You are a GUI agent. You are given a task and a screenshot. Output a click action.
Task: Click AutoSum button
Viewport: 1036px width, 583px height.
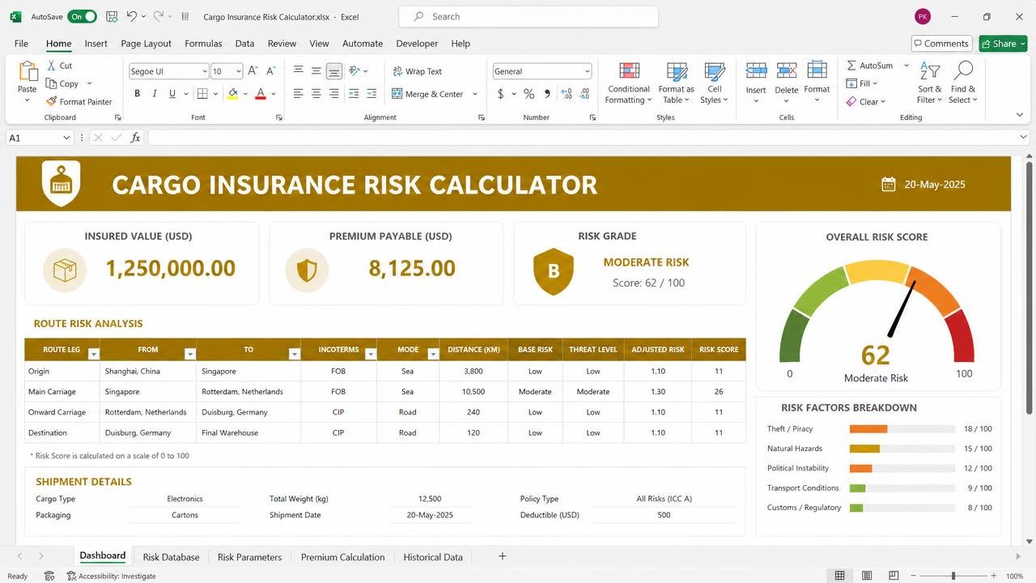(x=870, y=66)
